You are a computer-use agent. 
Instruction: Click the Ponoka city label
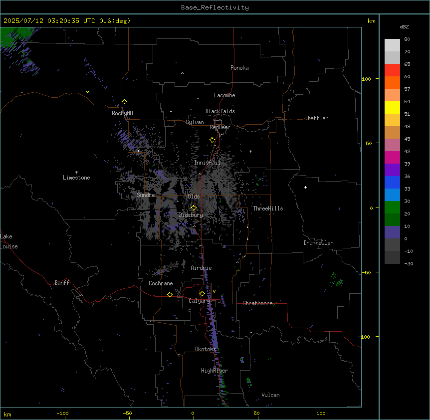(239, 68)
